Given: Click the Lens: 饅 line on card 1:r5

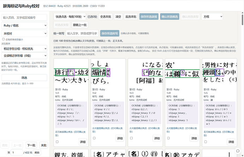Looking at the screenshot, I should tap(208, 100).
